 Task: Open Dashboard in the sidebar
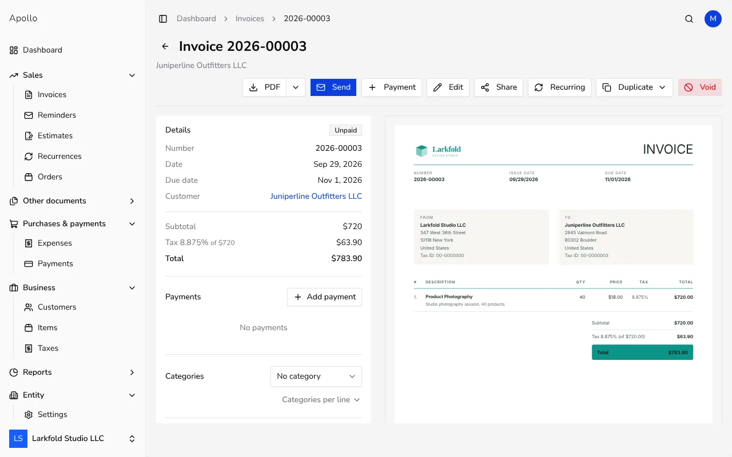tap(73, 50)
